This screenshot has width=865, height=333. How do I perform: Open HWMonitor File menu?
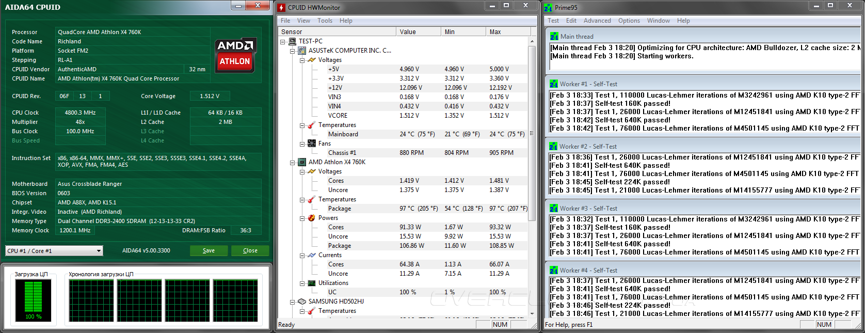pyautogui.click(x=285, y=21)
